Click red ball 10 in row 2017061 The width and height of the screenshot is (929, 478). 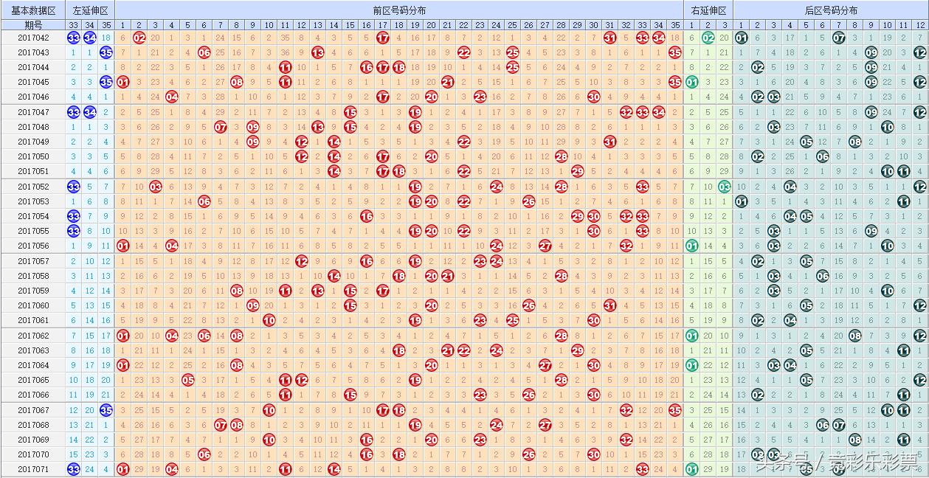point(269,320)
